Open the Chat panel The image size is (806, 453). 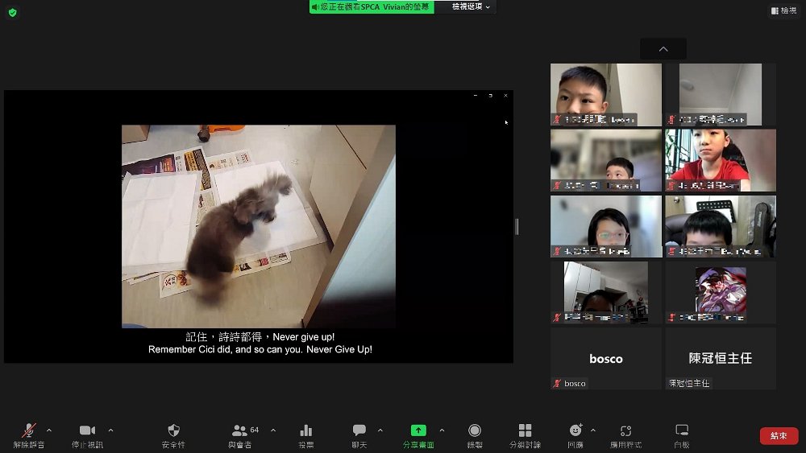[x=359, y=431]
